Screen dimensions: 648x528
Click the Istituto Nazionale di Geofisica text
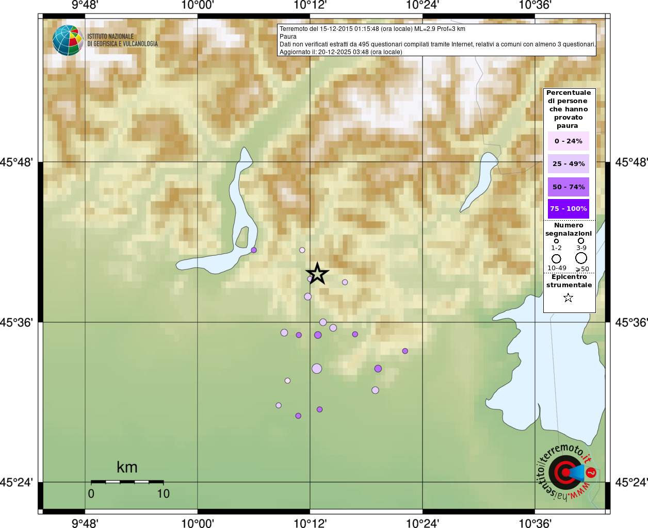[122, 40]
